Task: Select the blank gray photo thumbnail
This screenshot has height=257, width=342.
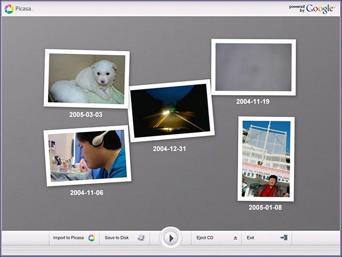Action: tap(253, 67)
